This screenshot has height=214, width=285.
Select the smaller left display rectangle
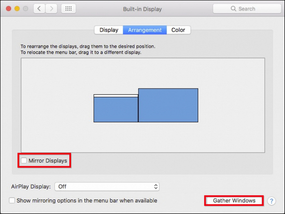click(116, 109)
